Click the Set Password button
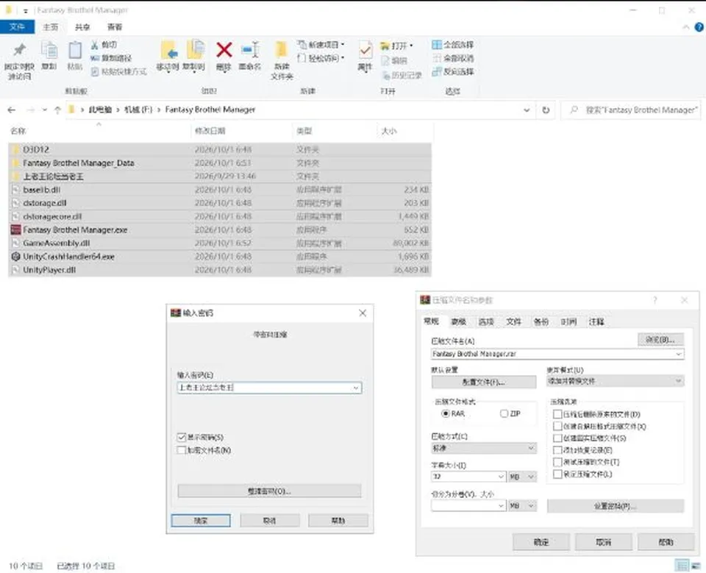Image resolution: width=706 pixels, height=573 pixels. [615, 506]
